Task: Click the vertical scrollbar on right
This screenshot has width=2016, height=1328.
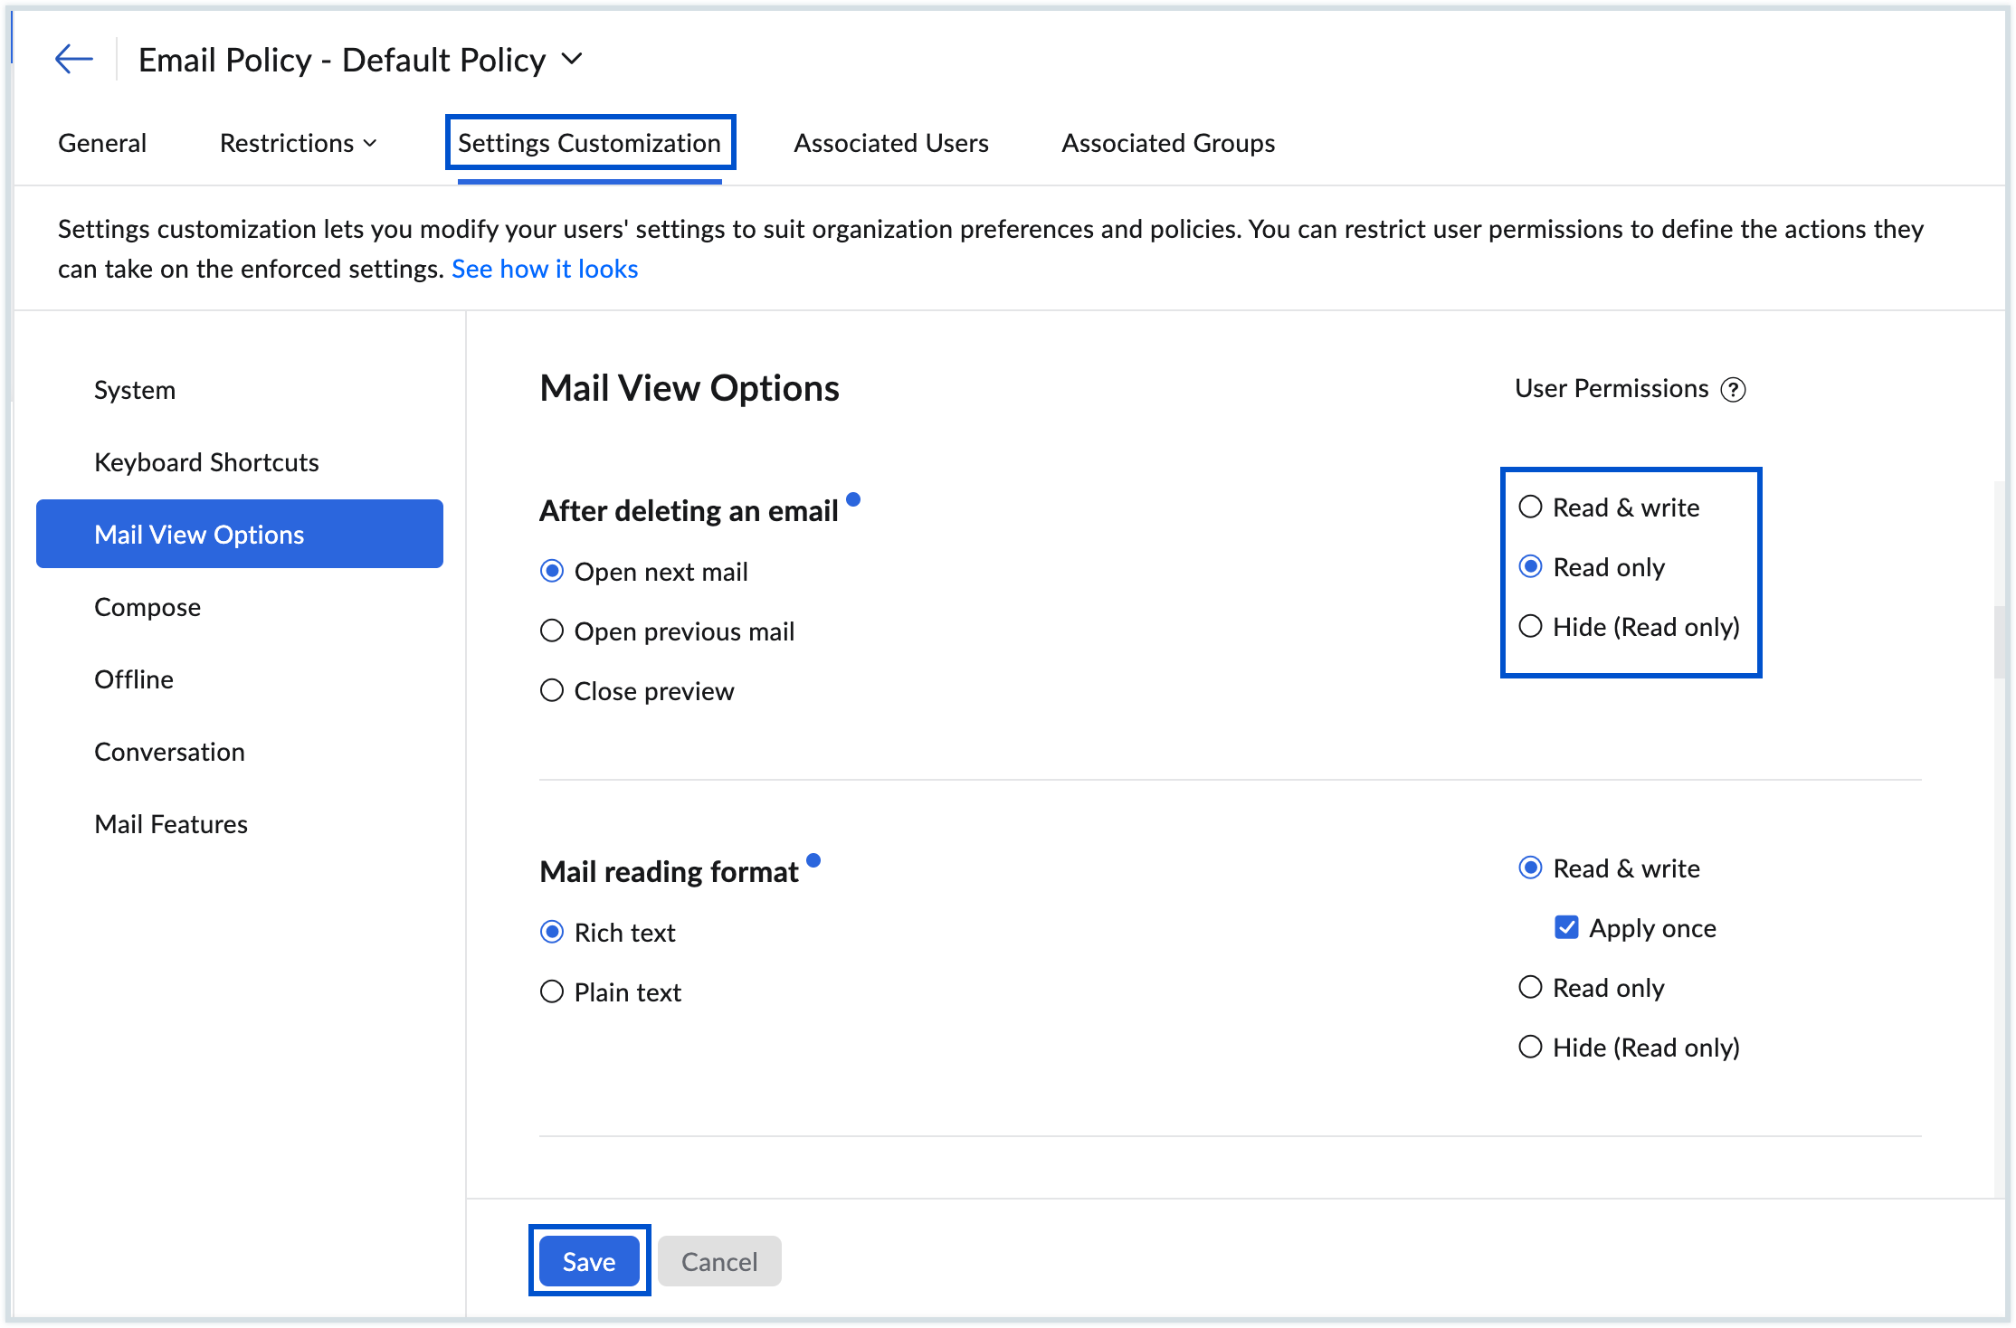Action: 1999,642
